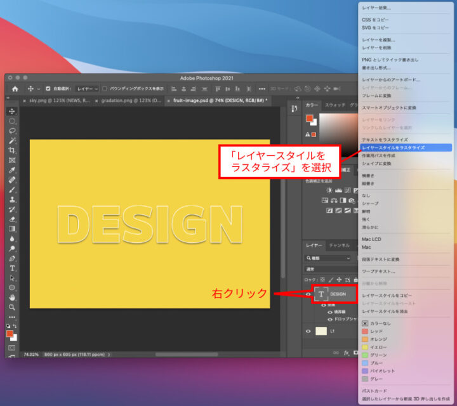This screenshot has width=457, height=406.
Task: Toggle lock position in Layers panel
Action: [339, 280]
